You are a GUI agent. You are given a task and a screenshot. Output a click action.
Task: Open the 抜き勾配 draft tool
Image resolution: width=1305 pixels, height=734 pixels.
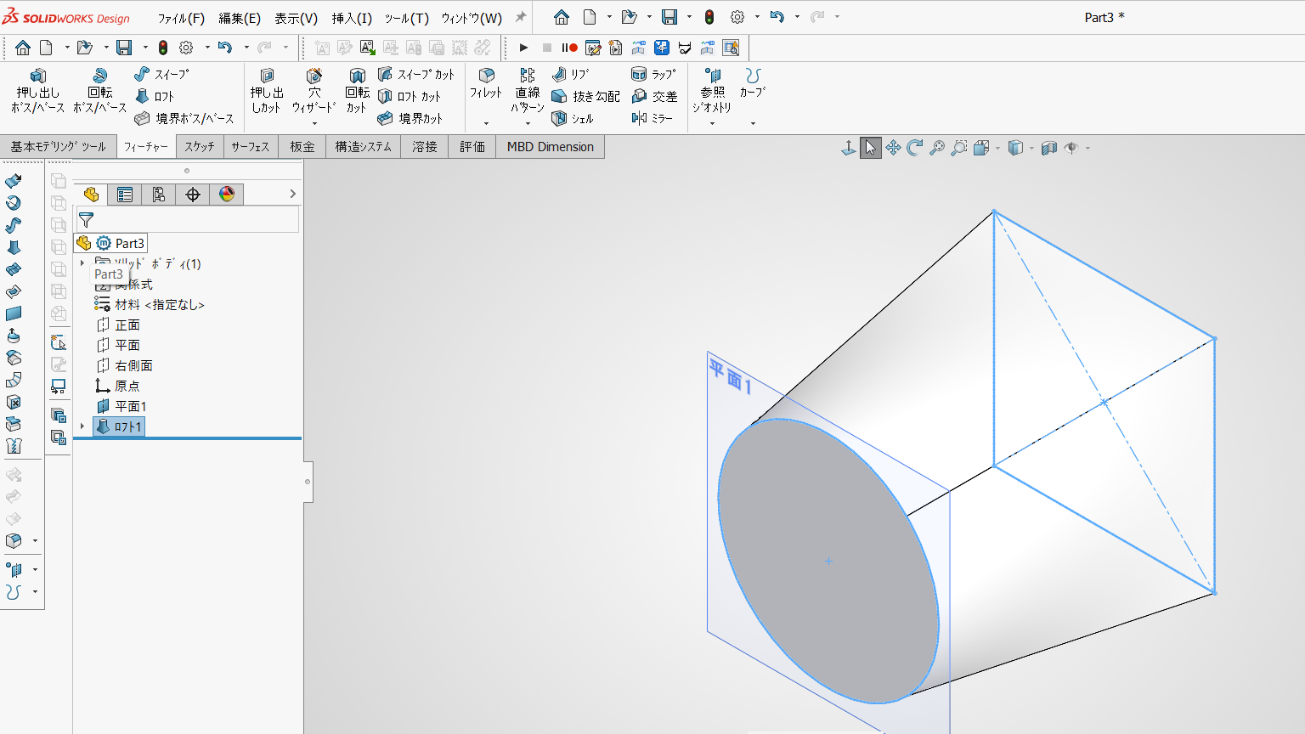(x=585, y=97)
